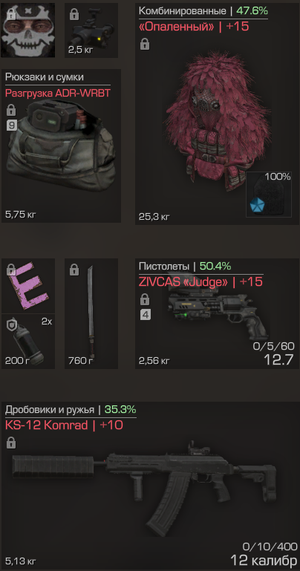Click the lock icon above the katana
This screenshot has height=571, width=300.
coord(74,270)
